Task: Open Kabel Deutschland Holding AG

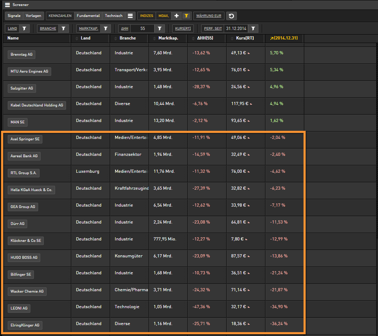Action: pyautogui.click(x=37, y=105)
